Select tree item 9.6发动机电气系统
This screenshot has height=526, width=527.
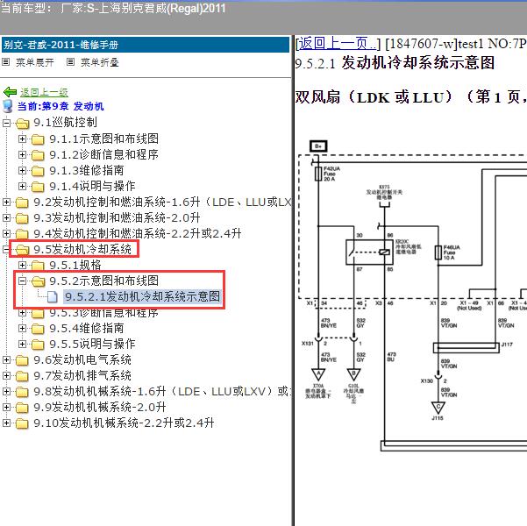82,359
